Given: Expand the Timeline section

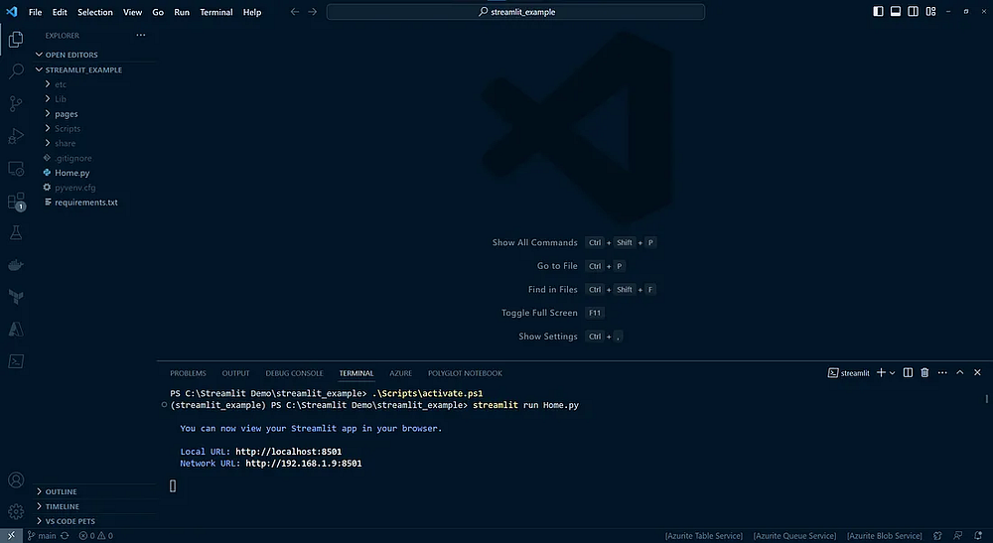Looking at the screenshot, I should 94,506.
